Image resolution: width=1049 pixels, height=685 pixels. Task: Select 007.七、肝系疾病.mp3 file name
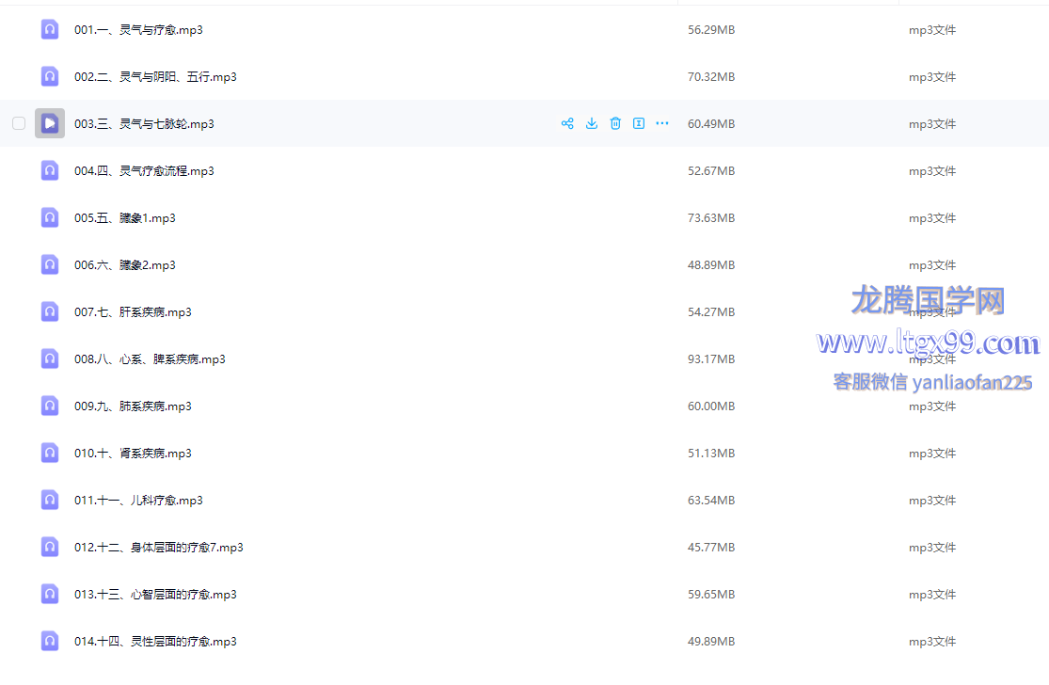coord(133,312)
